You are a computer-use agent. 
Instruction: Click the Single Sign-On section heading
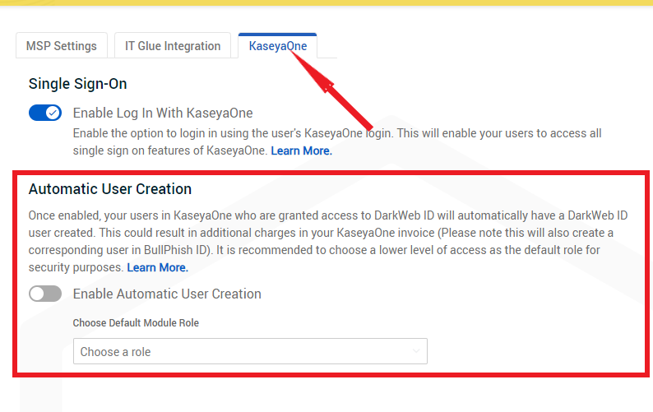77,84
